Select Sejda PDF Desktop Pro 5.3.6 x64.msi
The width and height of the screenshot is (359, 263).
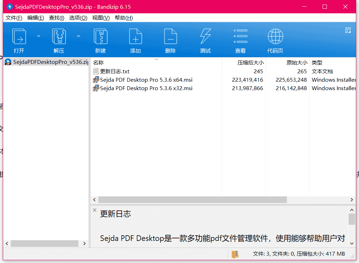point(146,80)
